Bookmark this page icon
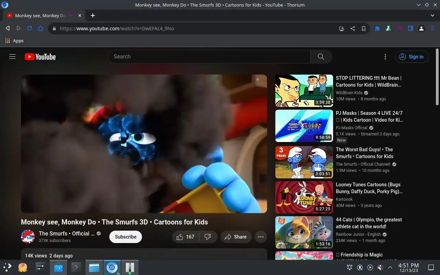 coord(364,29)
